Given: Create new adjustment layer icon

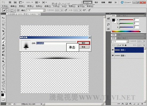Looking at the screenshot, I should (130, 104).
